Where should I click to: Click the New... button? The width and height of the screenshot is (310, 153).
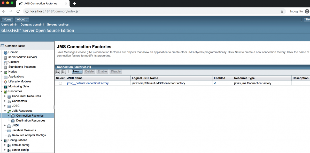click(77, 71)
